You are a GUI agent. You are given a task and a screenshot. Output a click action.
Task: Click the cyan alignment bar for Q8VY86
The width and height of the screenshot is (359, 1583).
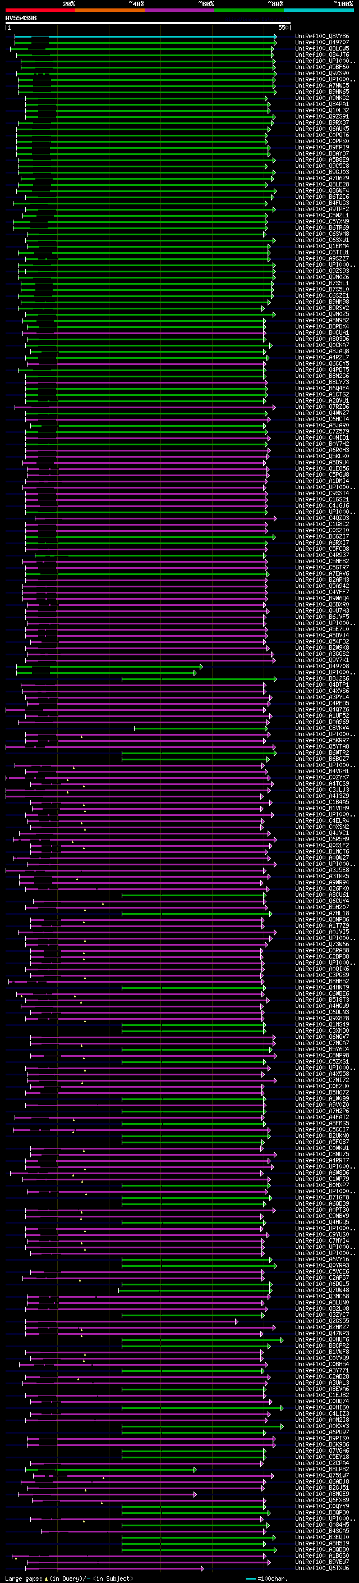click(x=145, y=37)
